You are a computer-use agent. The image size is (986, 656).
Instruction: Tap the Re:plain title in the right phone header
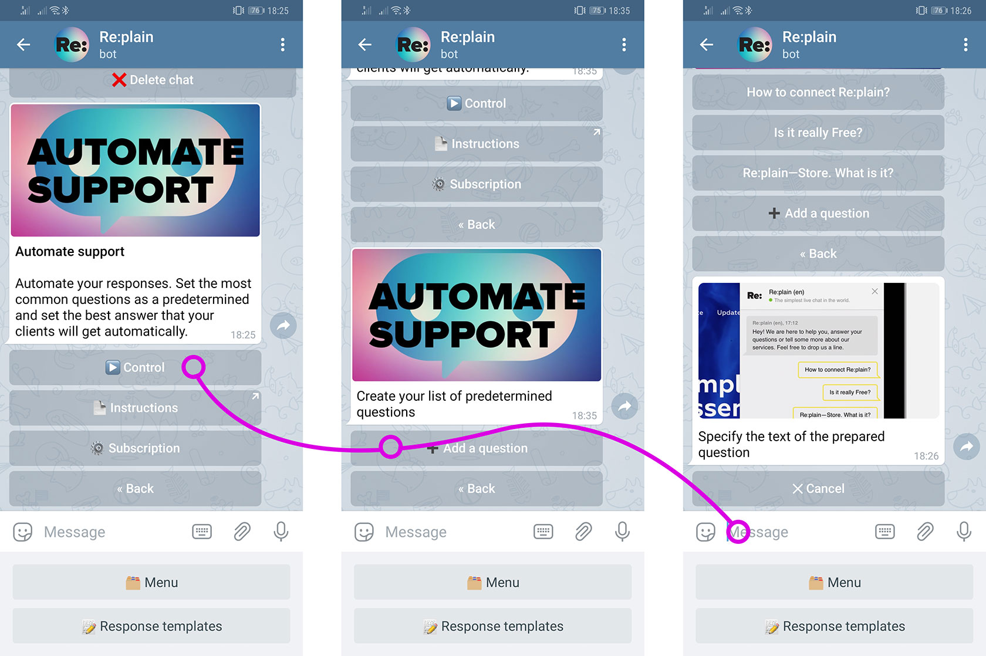point(809,37)
